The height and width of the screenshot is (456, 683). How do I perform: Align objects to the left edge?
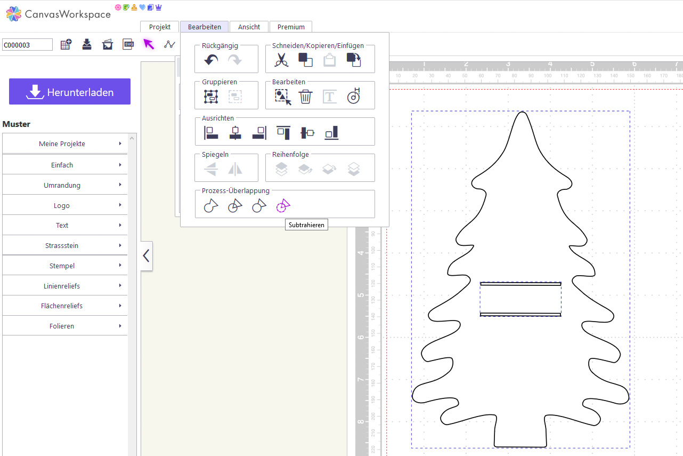click(211, 133)
